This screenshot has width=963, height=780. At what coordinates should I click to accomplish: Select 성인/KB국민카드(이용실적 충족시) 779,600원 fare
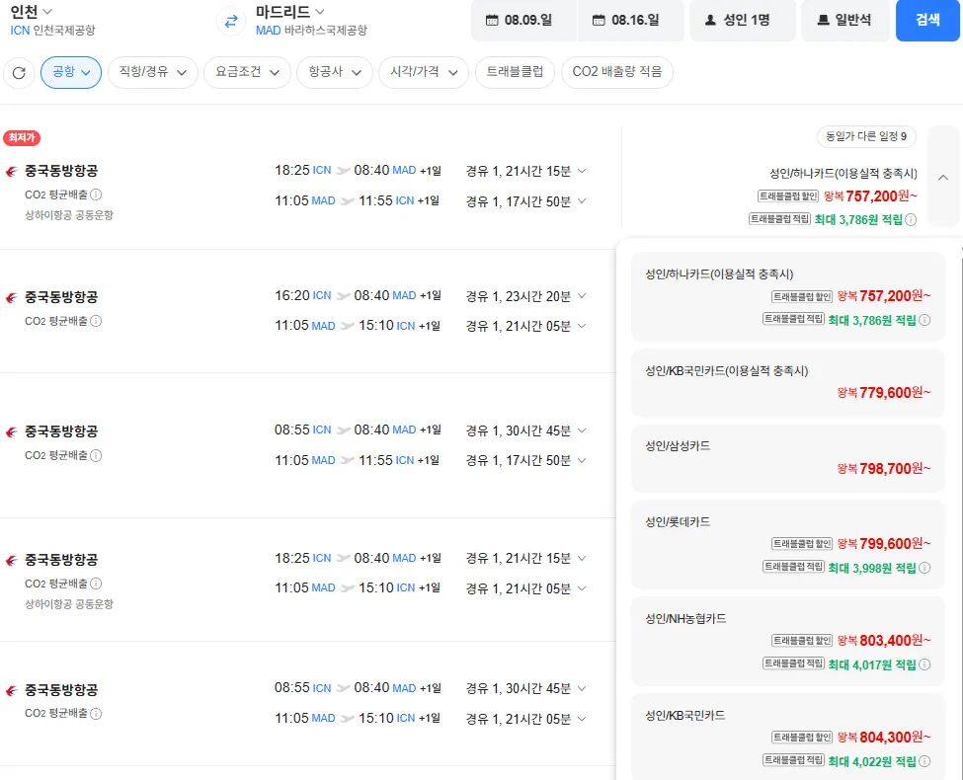click(x=788, y=383)
